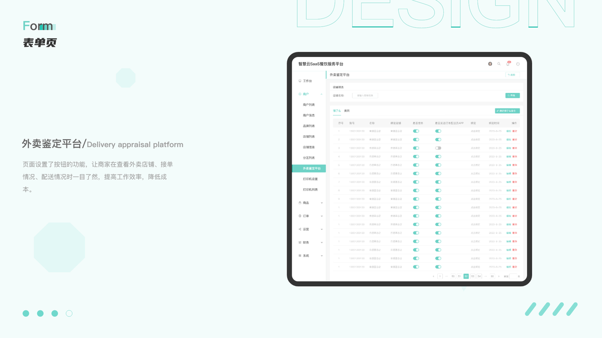Click the 财务 sidebar icon

300,242
